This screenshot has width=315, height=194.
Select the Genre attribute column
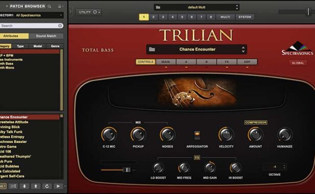coord(55,46)
